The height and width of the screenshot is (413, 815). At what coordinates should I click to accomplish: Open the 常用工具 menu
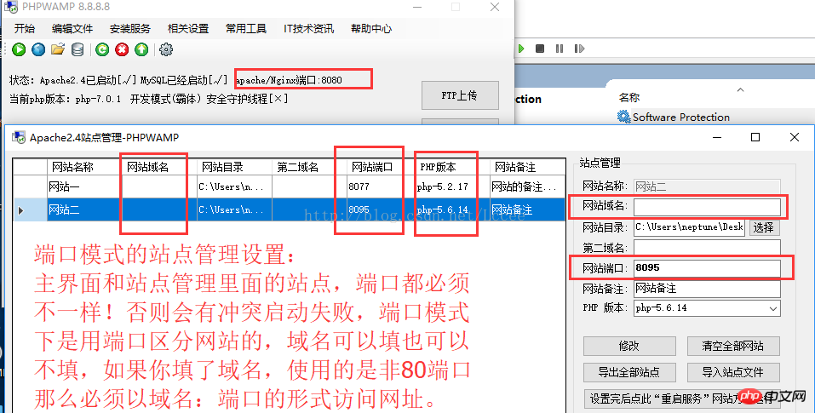coord(246,29)
